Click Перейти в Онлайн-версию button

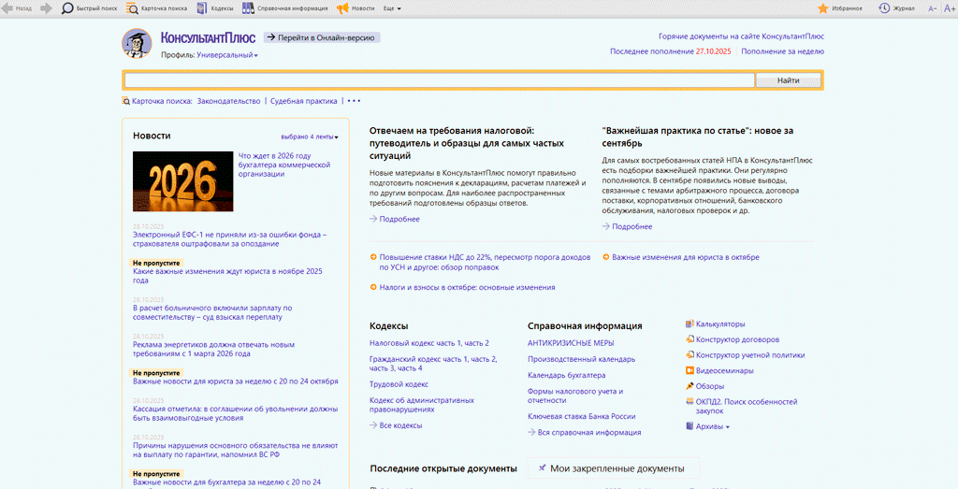pos(322,37)
